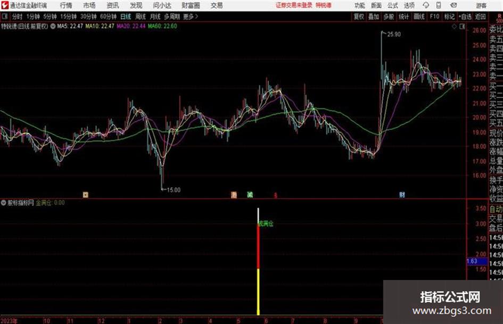This screenshot has height=324, width=503.
Task: Switch to 周线 period tab
Action: [x=140, y=16]
